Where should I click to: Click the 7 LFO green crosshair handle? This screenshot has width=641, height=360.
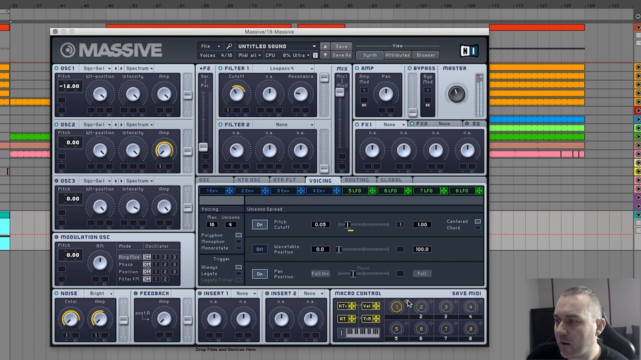click(x=443, y=191)
